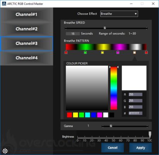Pick the magenta preset swatch

pos(100,115)
